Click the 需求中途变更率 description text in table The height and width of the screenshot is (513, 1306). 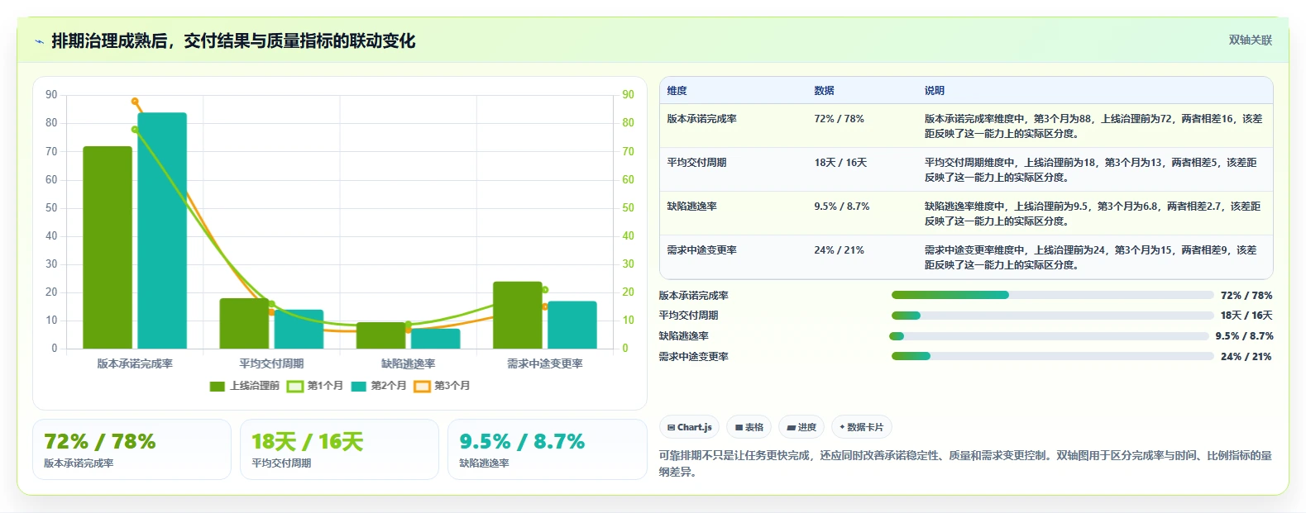pos(1090,258)
